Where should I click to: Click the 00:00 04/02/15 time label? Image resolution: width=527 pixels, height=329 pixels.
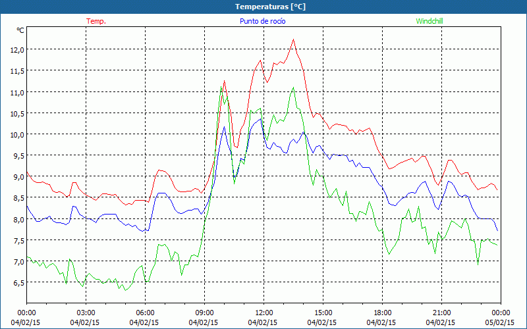pyautogui.click(x=26, y=318)
